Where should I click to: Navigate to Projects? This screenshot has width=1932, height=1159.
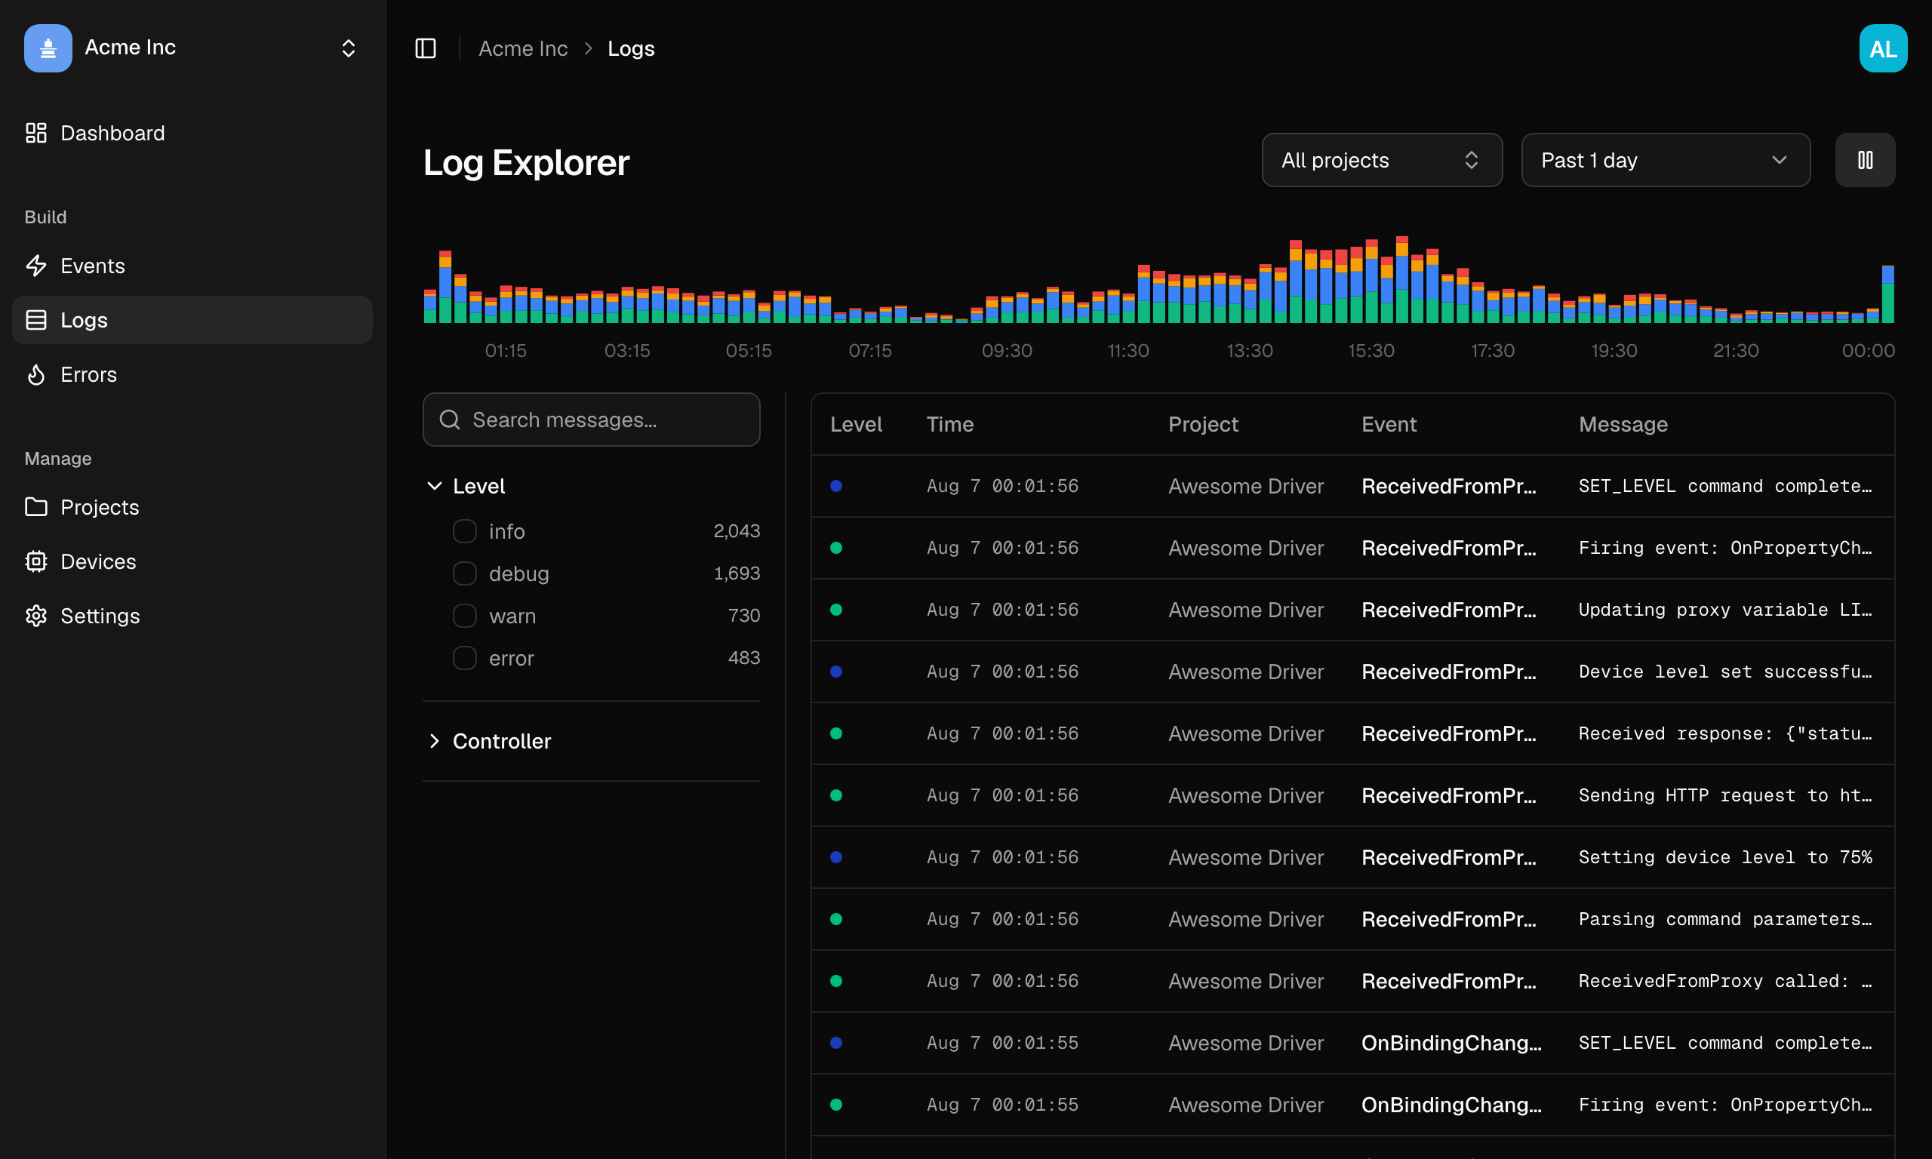point(192,507)
